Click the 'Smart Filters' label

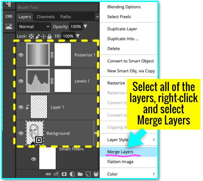point(71,149)
